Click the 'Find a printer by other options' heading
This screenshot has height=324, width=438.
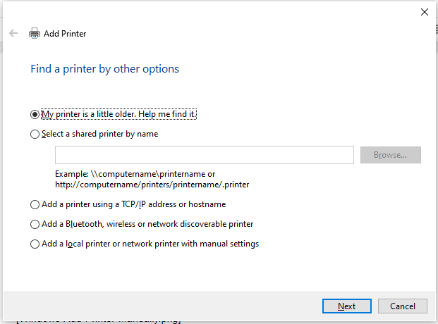point(104,69)
